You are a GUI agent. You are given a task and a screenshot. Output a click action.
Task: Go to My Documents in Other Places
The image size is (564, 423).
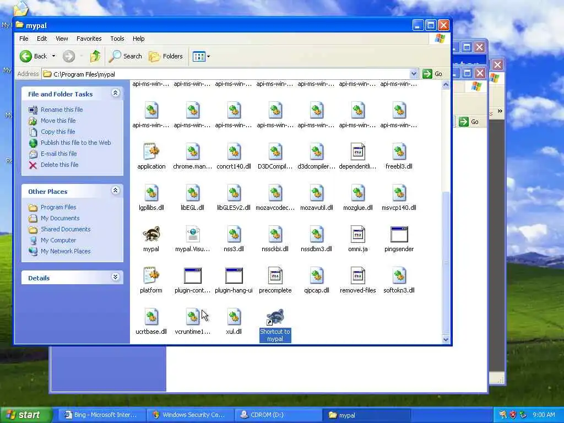[60, 218]
